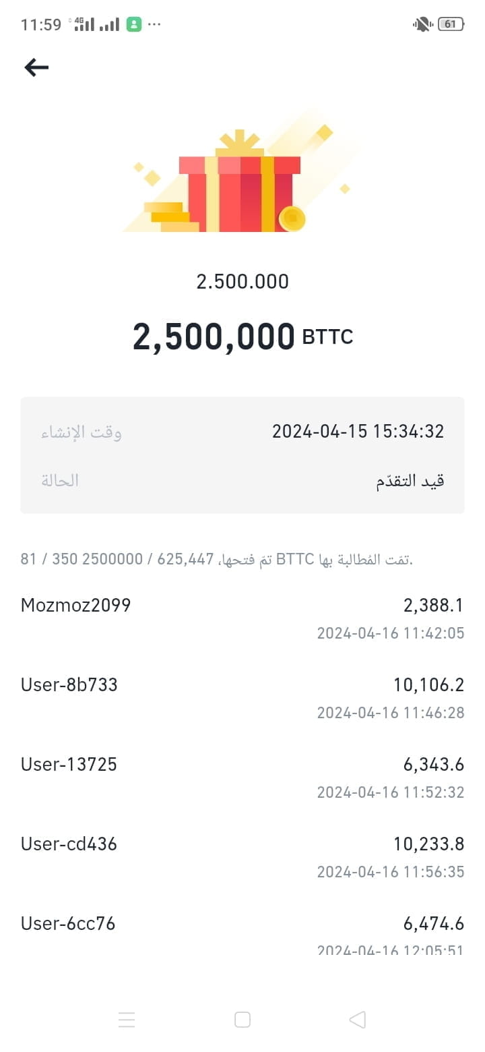Tap the Android home square icon
This screenshot has height=1052, width=485.
(x=243, y=1020)
